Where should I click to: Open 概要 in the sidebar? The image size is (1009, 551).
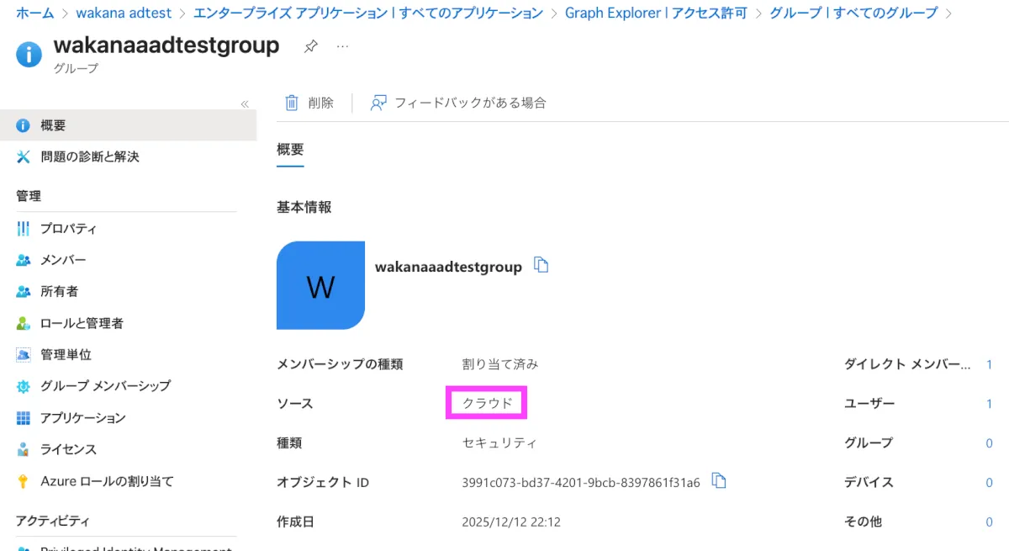coord(128,125)
